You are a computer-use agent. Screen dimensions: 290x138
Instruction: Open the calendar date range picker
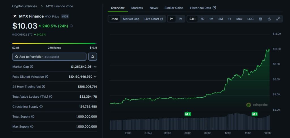click(x=261, y=19)
